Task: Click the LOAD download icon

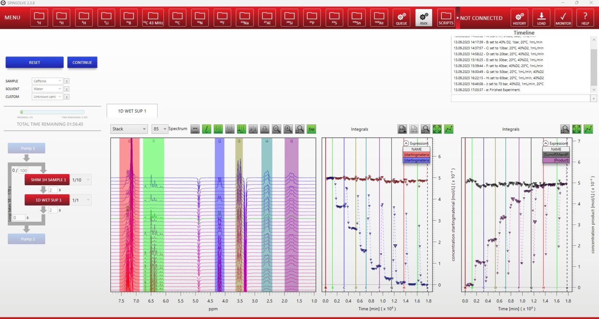Action: pyautogui.click(x=541, y=18)
